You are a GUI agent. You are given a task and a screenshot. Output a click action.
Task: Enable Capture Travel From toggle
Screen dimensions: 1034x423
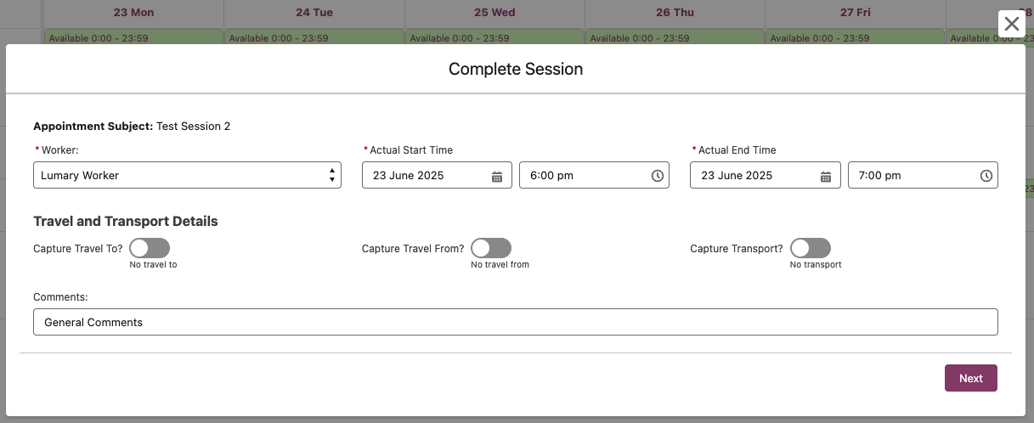click(x=491, y=248)
